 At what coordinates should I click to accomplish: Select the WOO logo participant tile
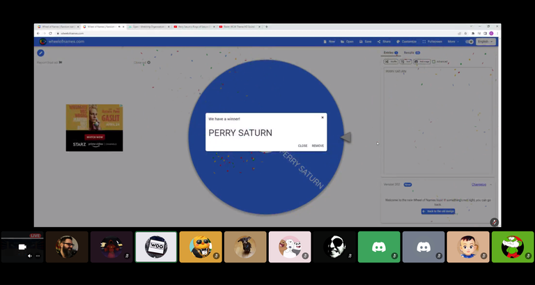click(156, 247)
